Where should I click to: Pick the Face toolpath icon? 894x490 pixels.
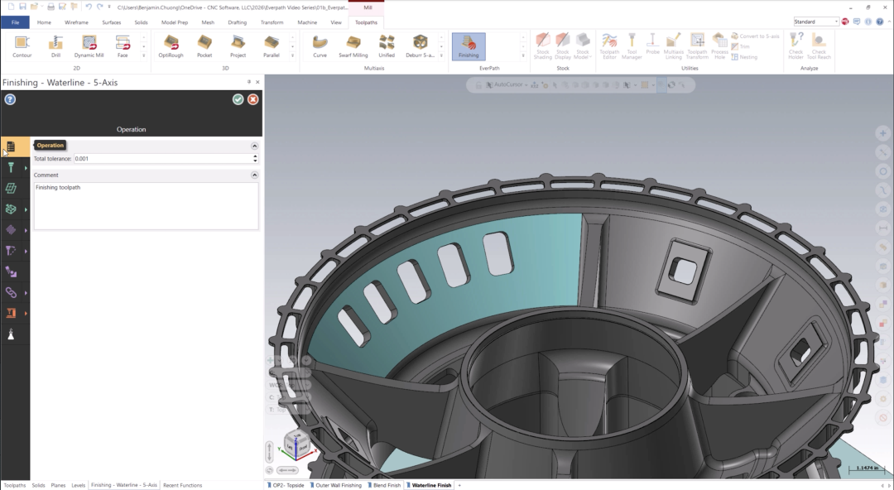[x=123, y=46]
